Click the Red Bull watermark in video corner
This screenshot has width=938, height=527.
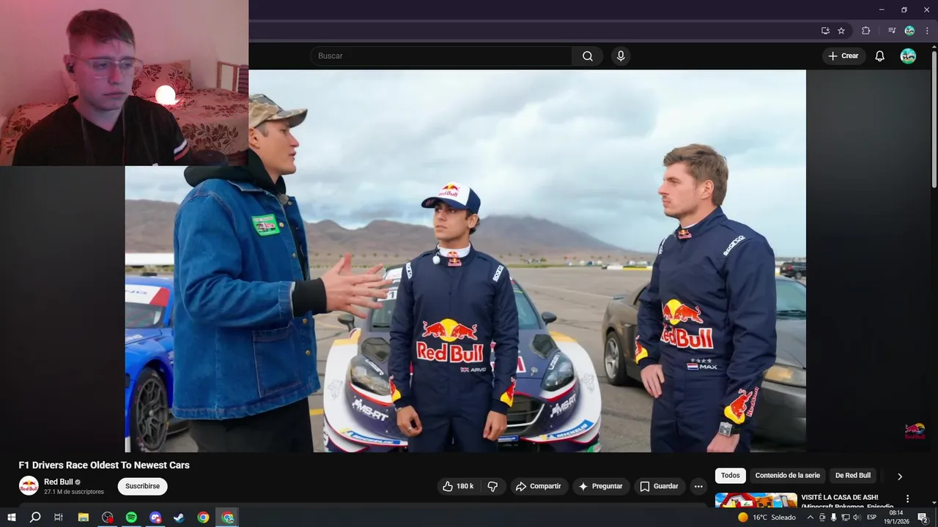[x=915, y=430]
